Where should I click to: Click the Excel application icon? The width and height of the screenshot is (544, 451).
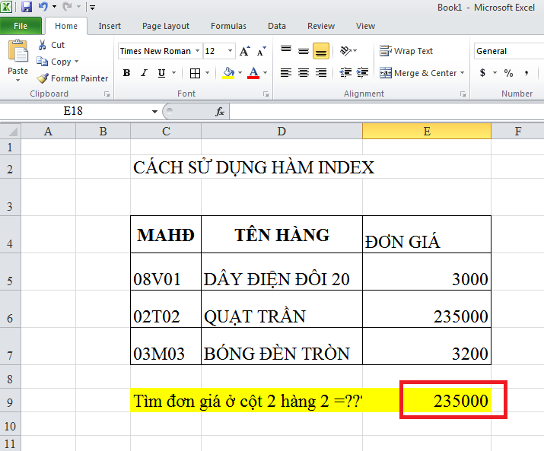click(x=6, y=7)
